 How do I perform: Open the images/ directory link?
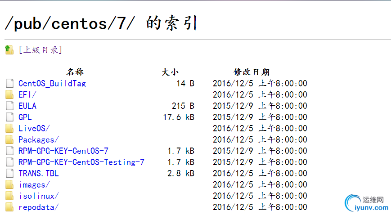click(x=34, y=185)
